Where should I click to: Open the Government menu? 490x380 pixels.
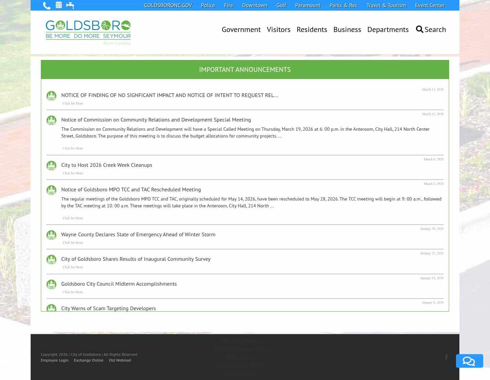click(x=241, y=29)
